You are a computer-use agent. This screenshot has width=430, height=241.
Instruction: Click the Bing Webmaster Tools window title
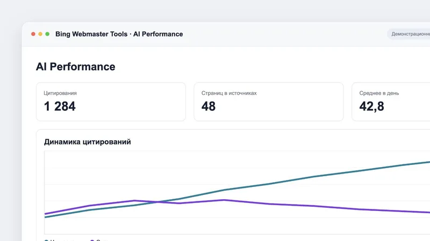click(x=119, y=34)
